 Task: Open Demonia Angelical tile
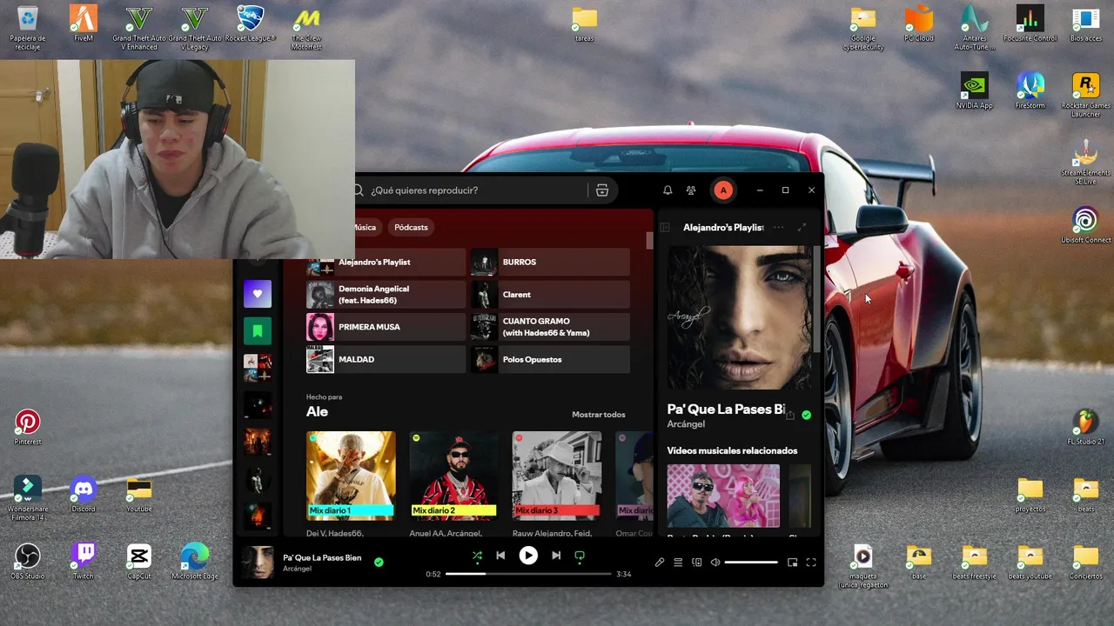click(x=386, y=295)
